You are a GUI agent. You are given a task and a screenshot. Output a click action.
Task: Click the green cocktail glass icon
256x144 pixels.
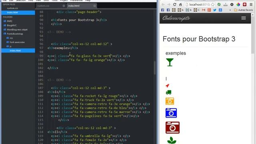coord(170,62)
